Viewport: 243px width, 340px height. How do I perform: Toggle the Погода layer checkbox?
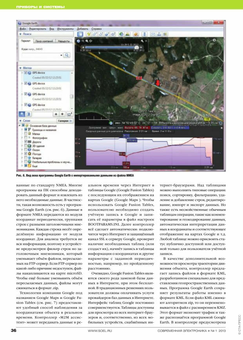pyautogui.click(x=26, y=154)
